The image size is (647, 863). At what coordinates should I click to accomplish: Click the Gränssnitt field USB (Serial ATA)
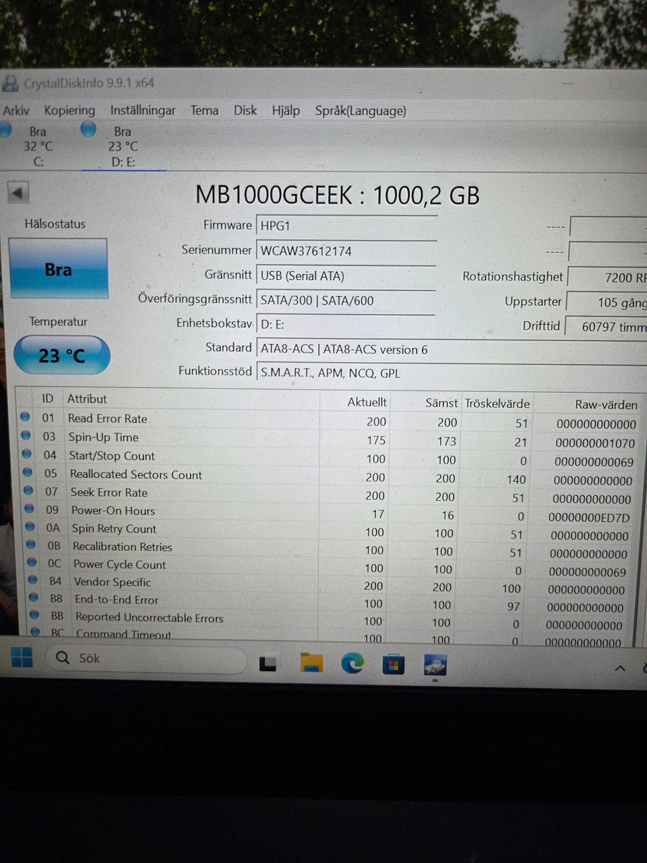coord(346,276)
